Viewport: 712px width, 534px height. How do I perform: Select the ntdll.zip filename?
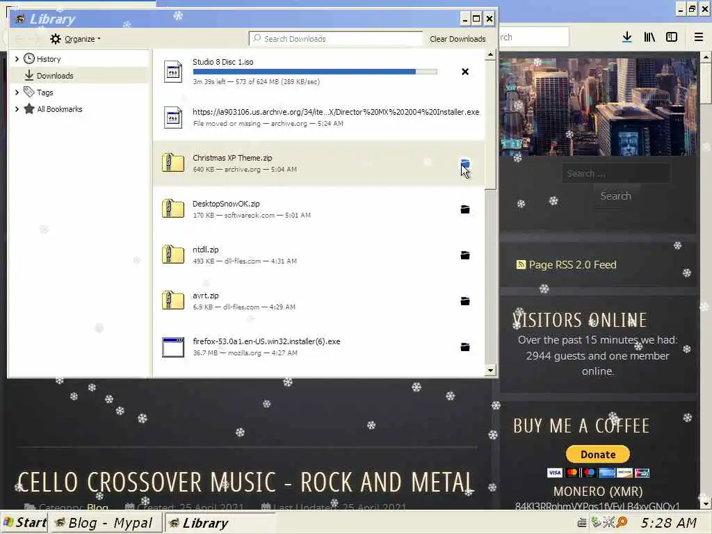click(x=206, y=250)
